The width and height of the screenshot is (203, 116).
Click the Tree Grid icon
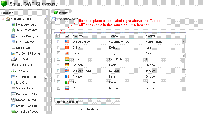13,71
